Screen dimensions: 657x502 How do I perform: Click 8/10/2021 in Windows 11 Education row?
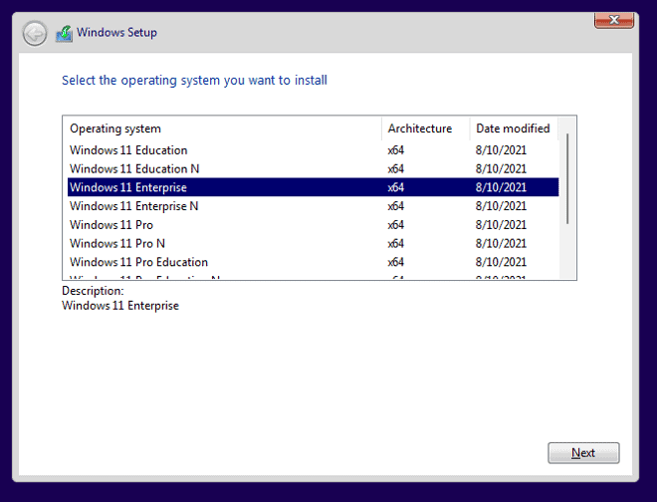[501, 150]
